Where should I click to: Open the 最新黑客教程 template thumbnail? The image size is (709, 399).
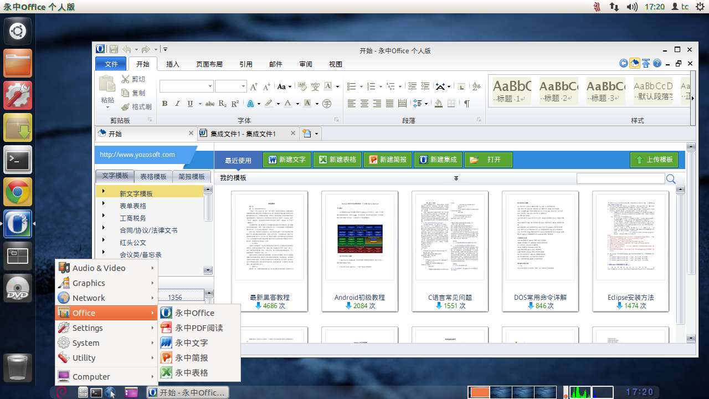(x=270, y=250)
